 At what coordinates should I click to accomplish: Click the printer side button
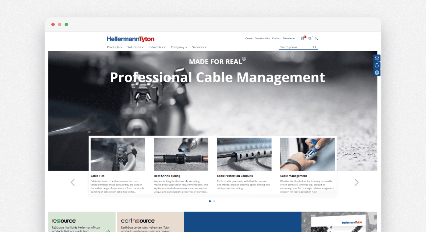click(377, 65)
